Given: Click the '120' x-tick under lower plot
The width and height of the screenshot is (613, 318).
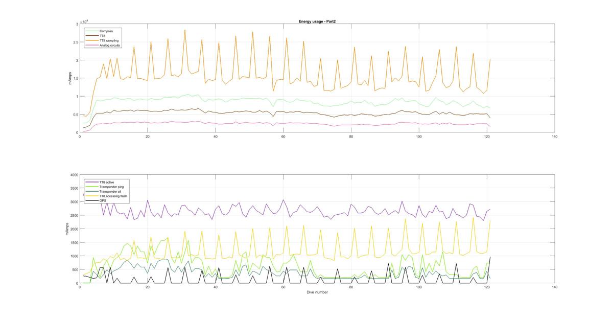Looking at the screenshot, I should pyautogui.click(x=487, y=287).
